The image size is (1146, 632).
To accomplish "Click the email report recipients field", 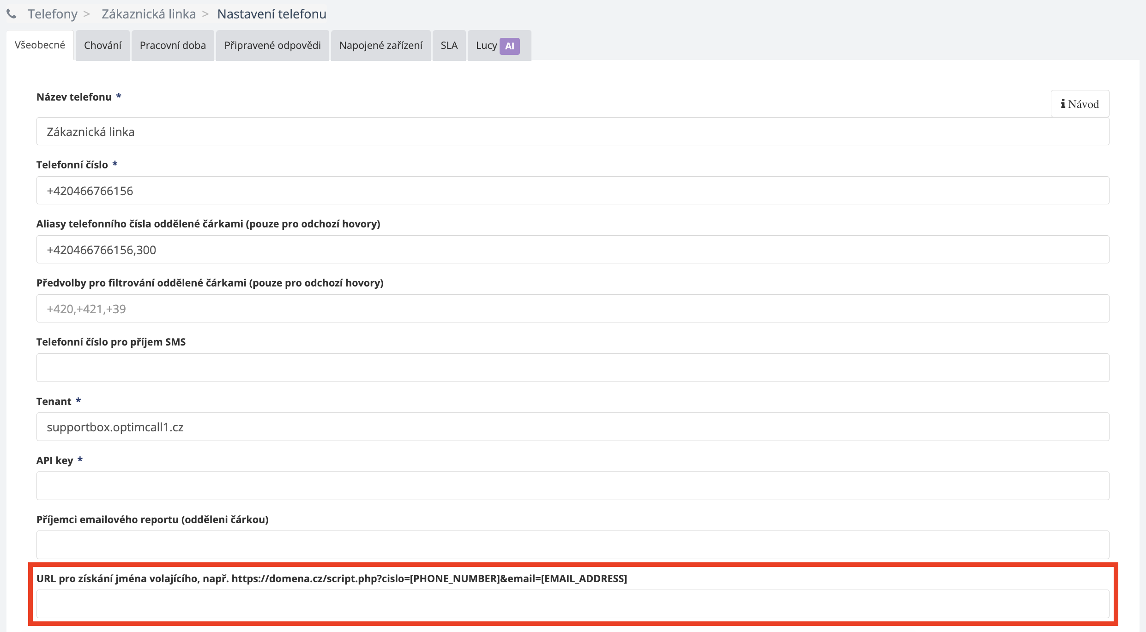I will tap(573, 545).
